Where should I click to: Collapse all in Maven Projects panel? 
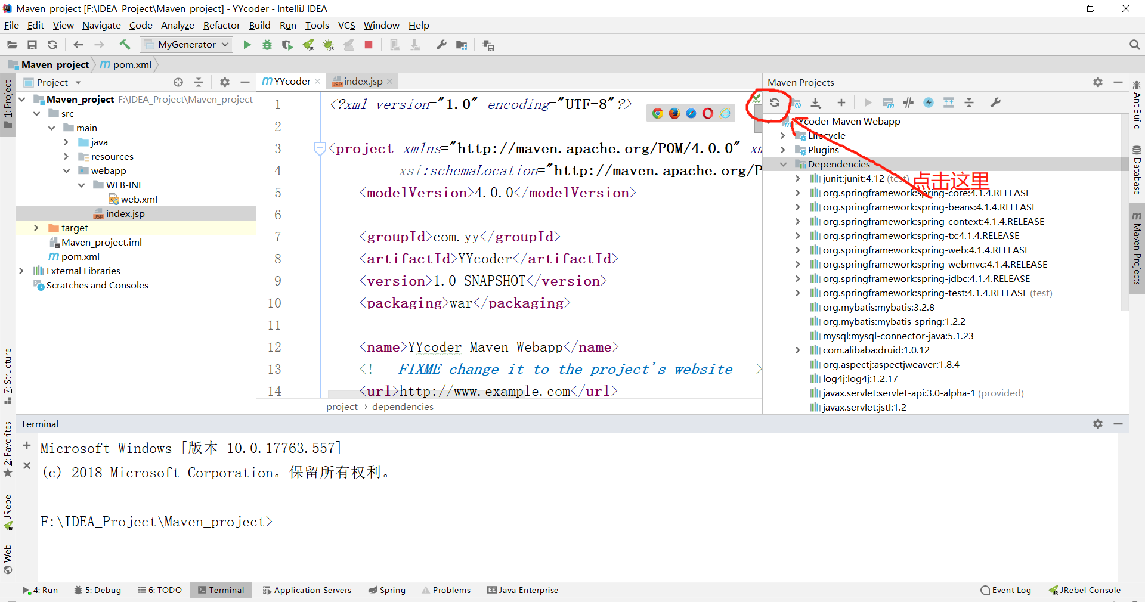tap(969, 103)
